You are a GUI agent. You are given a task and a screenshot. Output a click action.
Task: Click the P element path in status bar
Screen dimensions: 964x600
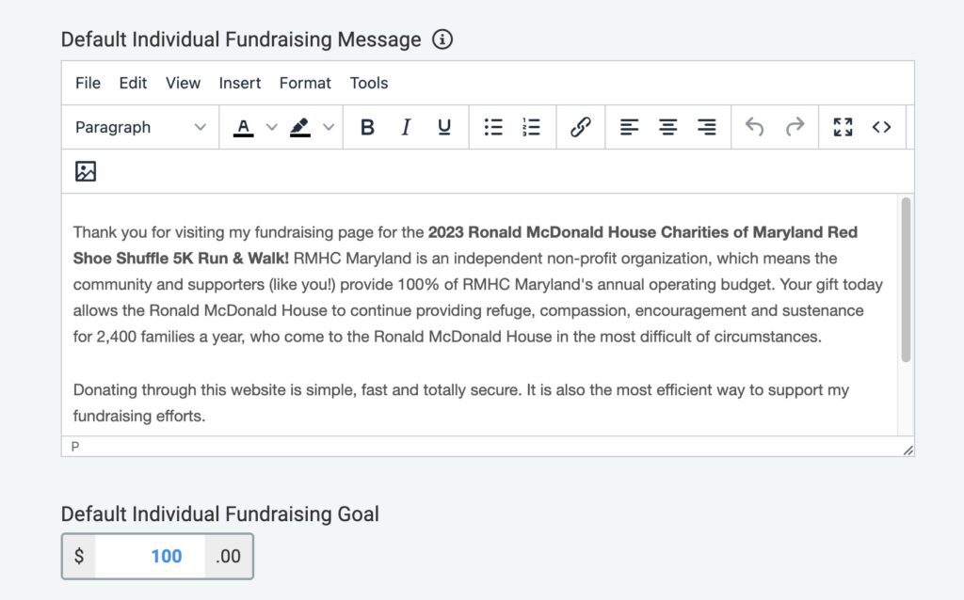pyautogui.click(x=75, y=447)
